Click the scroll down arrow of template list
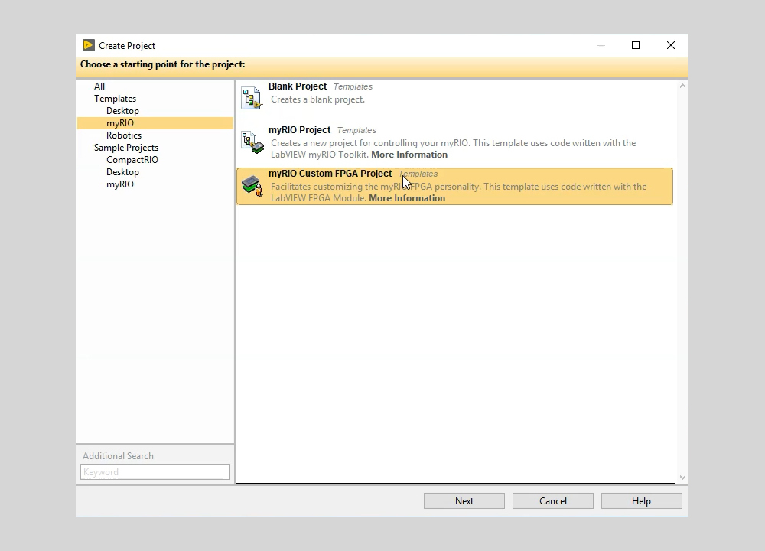Screen dimensions: 765x551 point(682,478)
